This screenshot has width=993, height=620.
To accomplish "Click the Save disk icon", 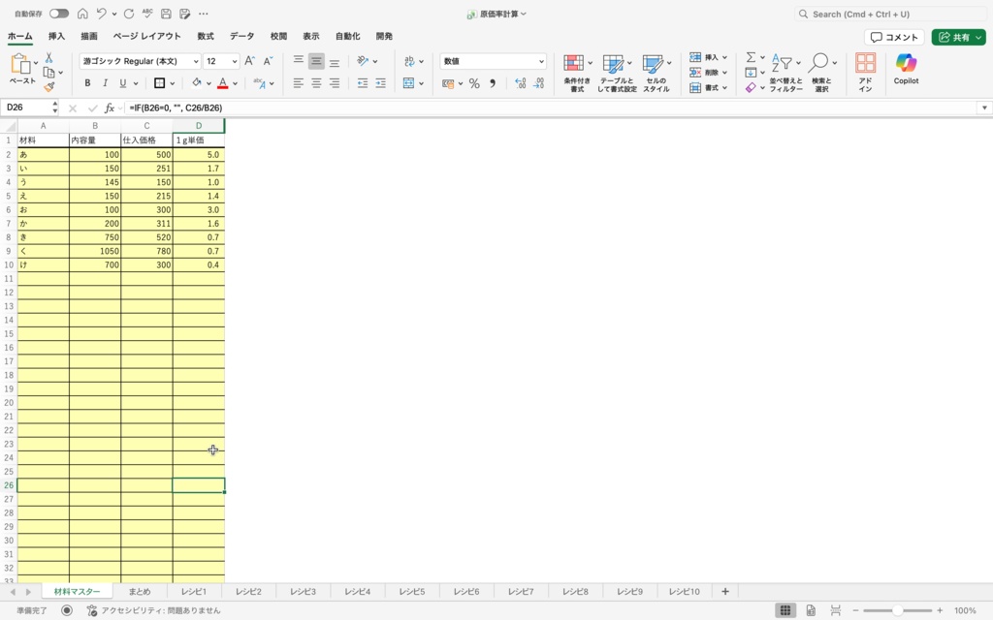I will pyautogui.click(x=166, y=14).
